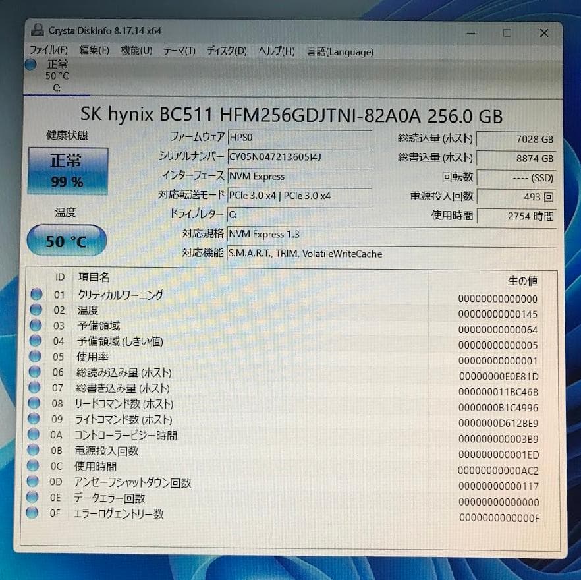Viewport: 581px width, 580px height.
Task: Click the blue drive status circle above C:
Action: pyautogui.click(x=30, y=64)
